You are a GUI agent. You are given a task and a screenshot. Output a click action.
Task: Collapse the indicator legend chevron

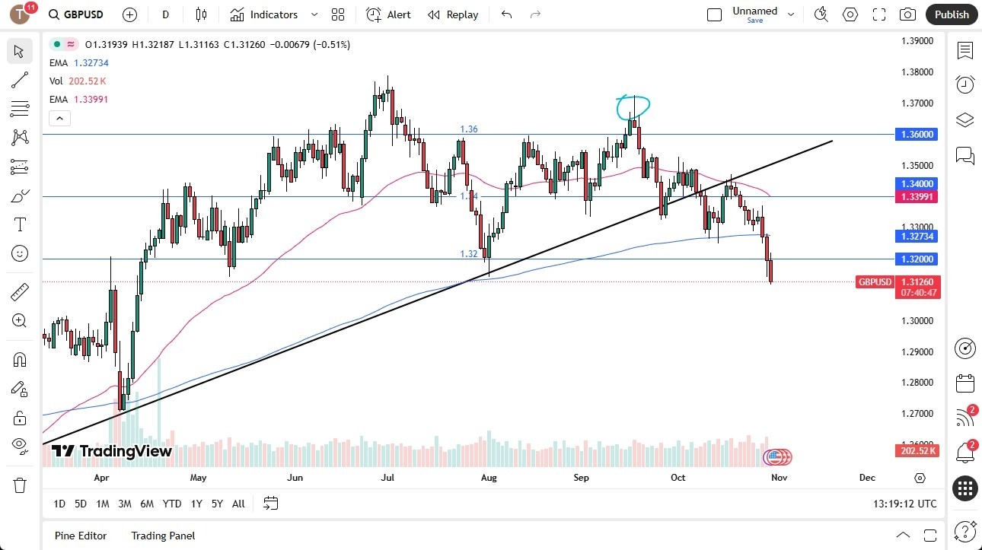coord(59,118)
